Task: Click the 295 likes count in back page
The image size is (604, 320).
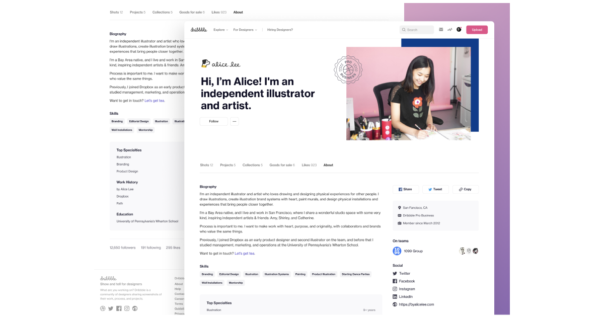Action: coord(173,248)
